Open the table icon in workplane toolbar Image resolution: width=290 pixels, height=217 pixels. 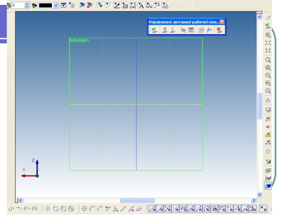(191, 30)
